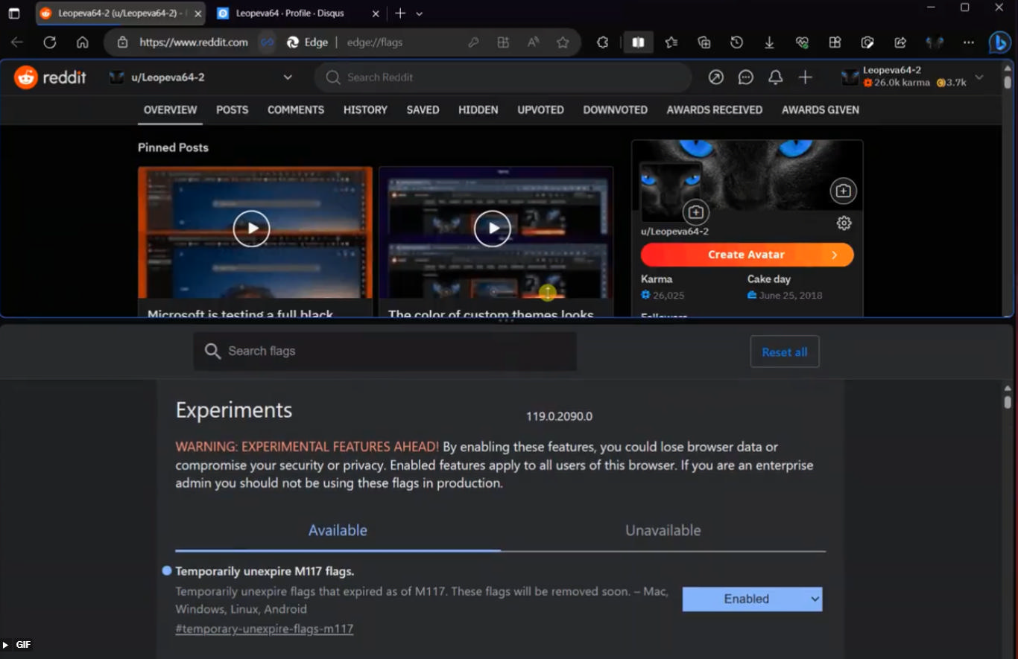Click the Search Reddit field
This screenshot has width=1018, height=659.
pyautogui.click(x=503, y=77)
